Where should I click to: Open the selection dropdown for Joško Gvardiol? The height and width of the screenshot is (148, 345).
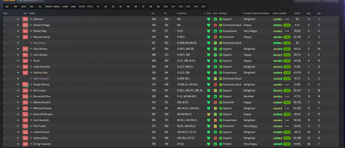coord(18,67)
